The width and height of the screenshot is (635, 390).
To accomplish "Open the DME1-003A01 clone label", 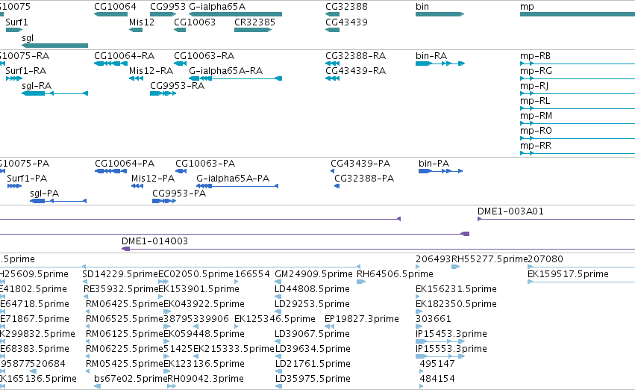I will click(510, 211).
